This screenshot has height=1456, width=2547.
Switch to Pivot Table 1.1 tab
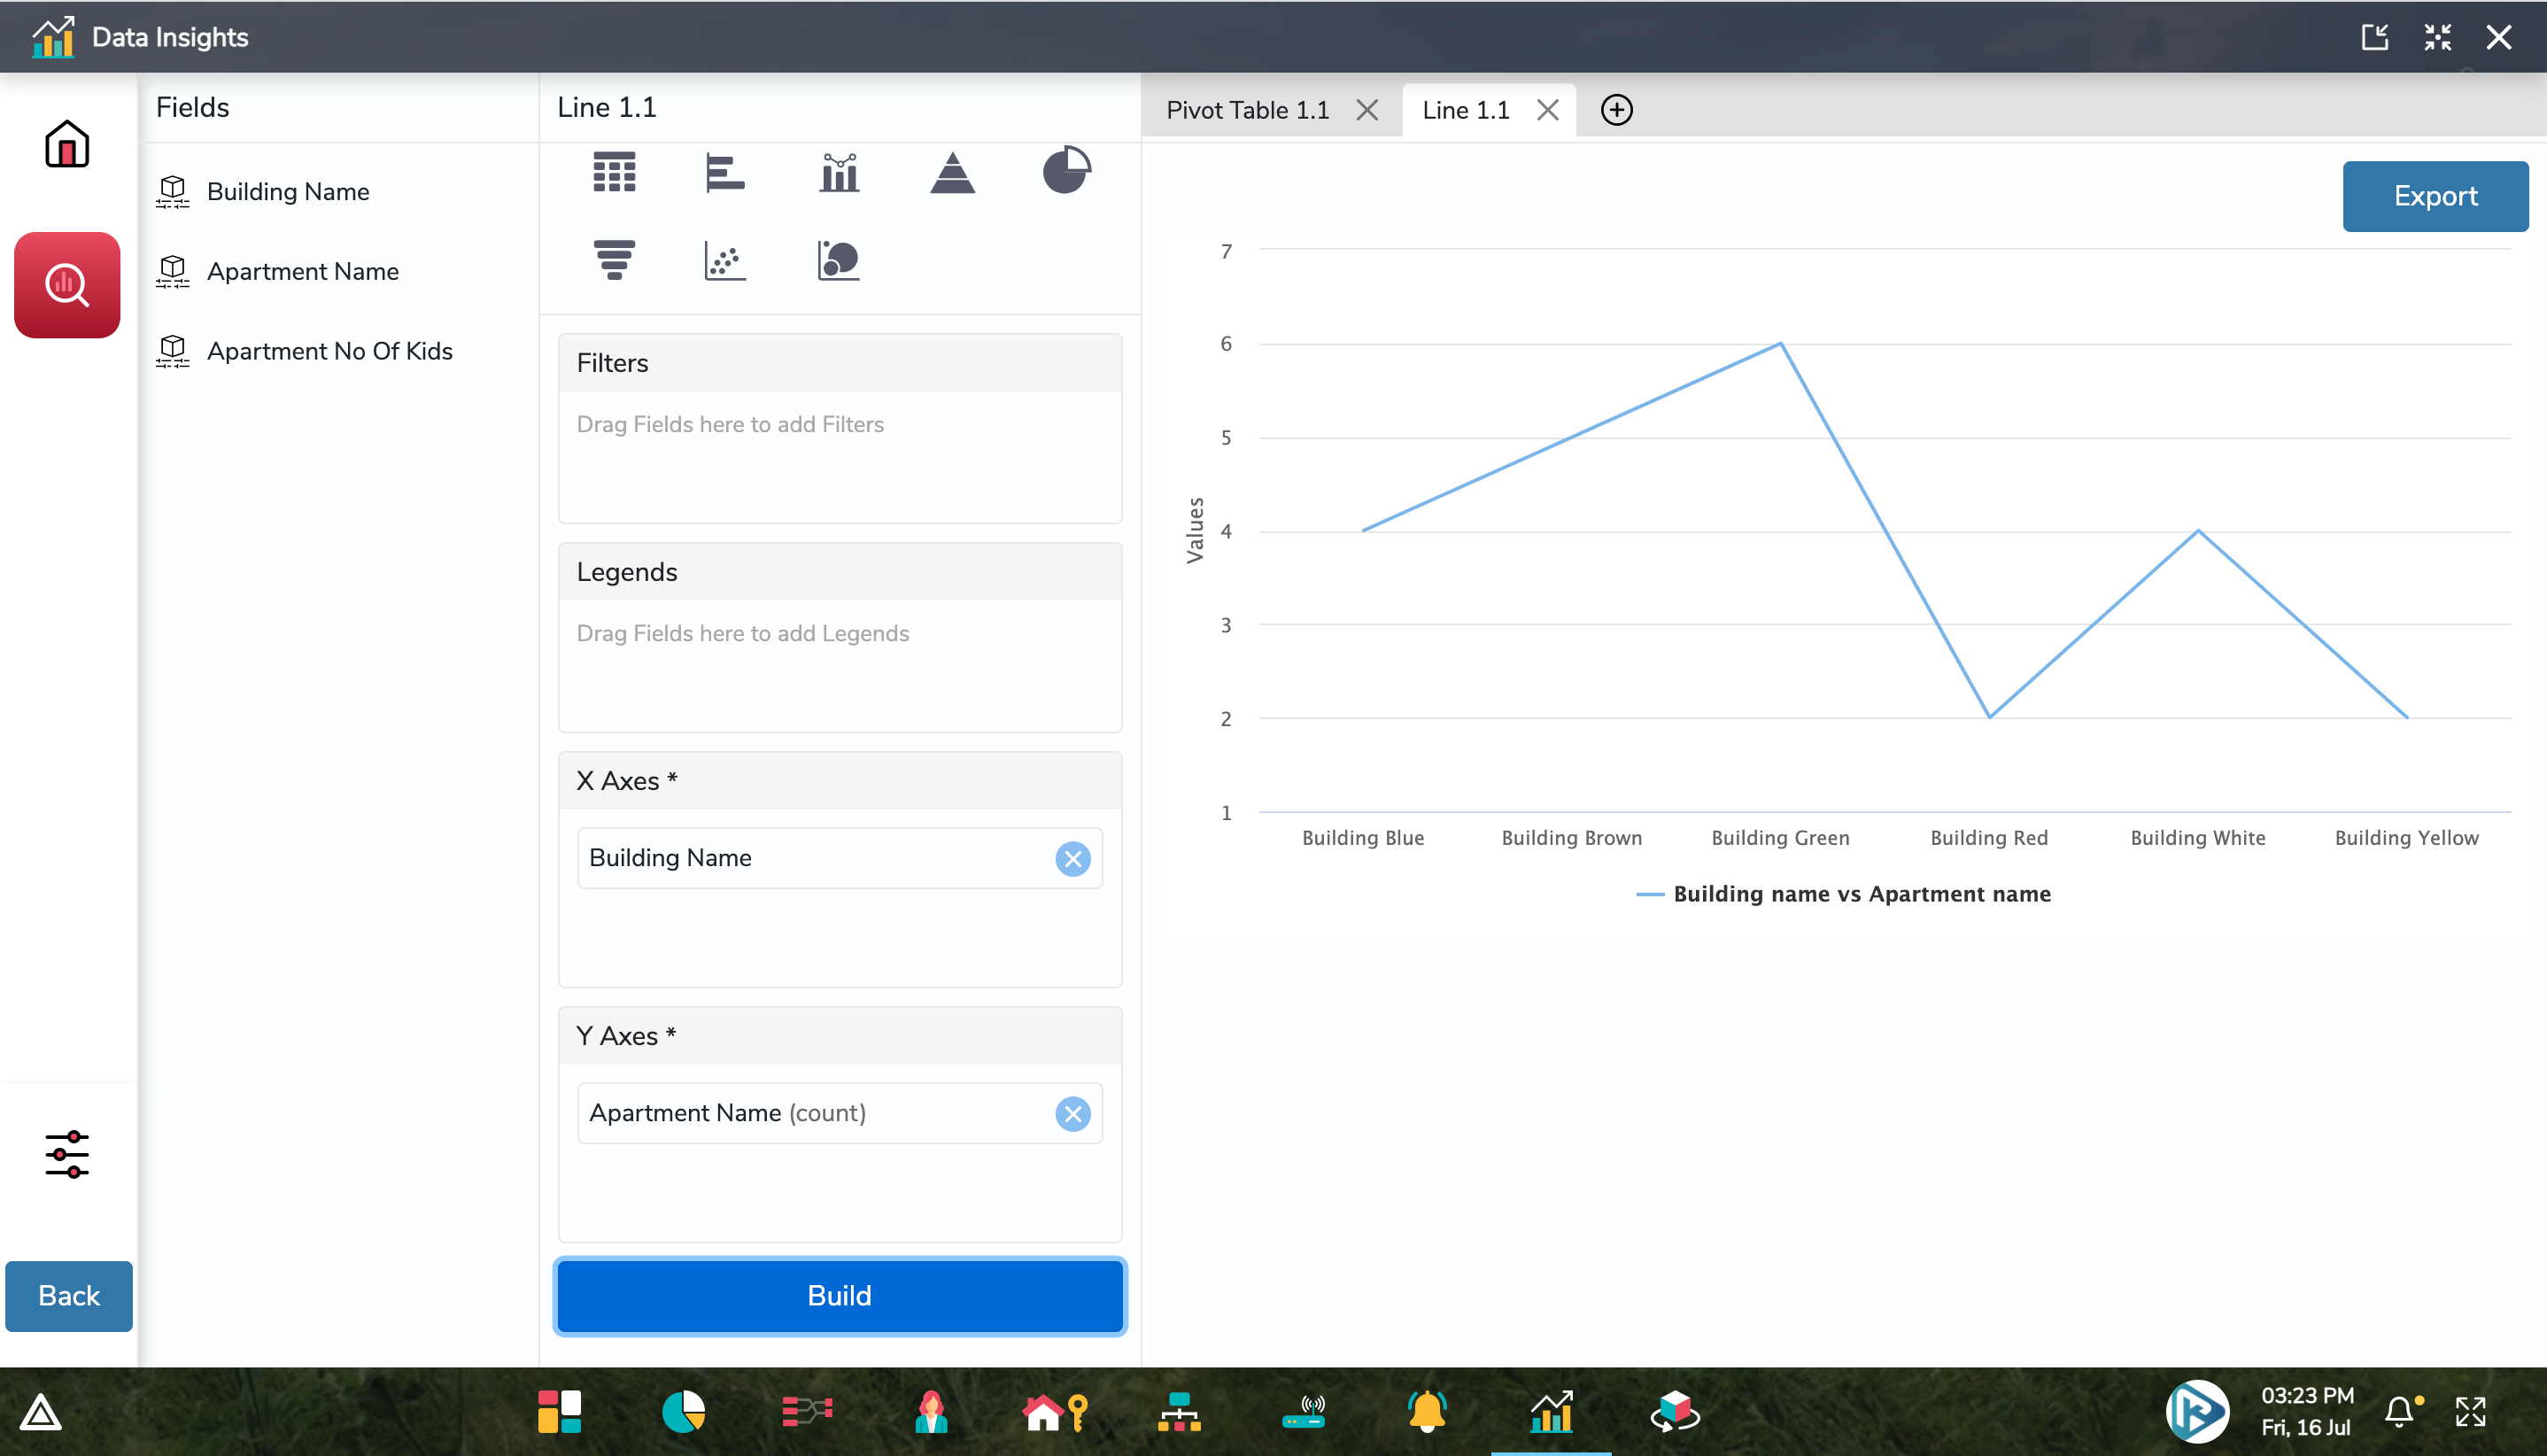coord(1247,109)
